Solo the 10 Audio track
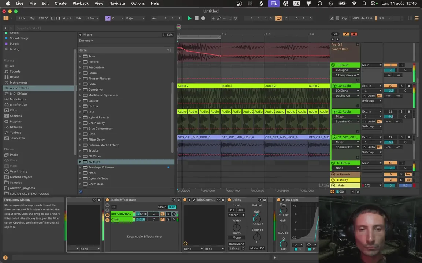Image resolution: width=422 pixels, height=263 pixels. point(401,86)
